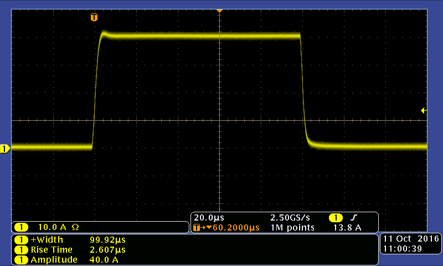
Task: Click the ohm termination symbol
Action: click(75, 227)
